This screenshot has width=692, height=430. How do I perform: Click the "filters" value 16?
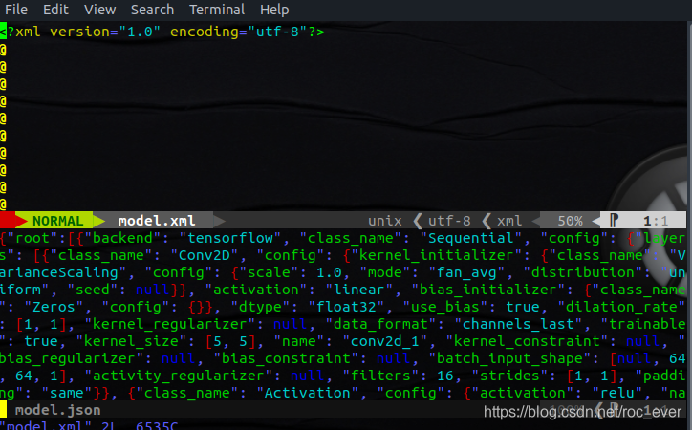(444, 376)
